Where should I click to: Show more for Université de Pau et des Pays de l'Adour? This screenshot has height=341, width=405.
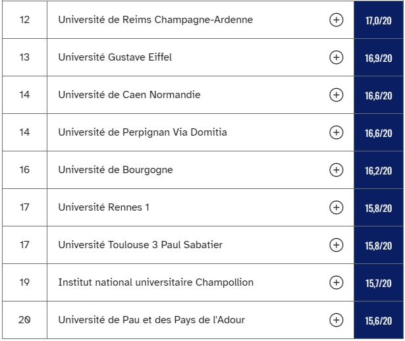tap(336, 320)
